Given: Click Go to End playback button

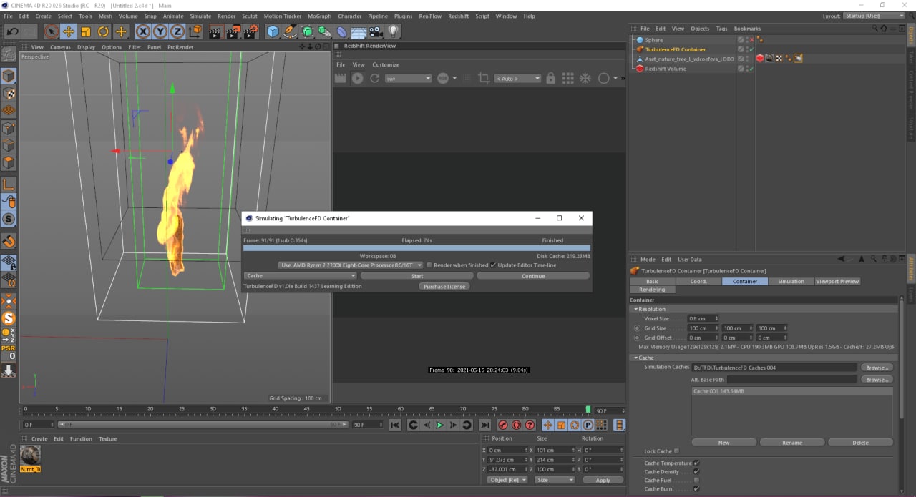Looking at the screenshot, I should click(x=485, y=425).
